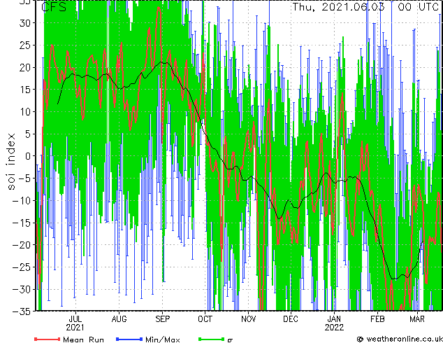
Task: Click the 25 y-axis value
Action: click(24, 45)
